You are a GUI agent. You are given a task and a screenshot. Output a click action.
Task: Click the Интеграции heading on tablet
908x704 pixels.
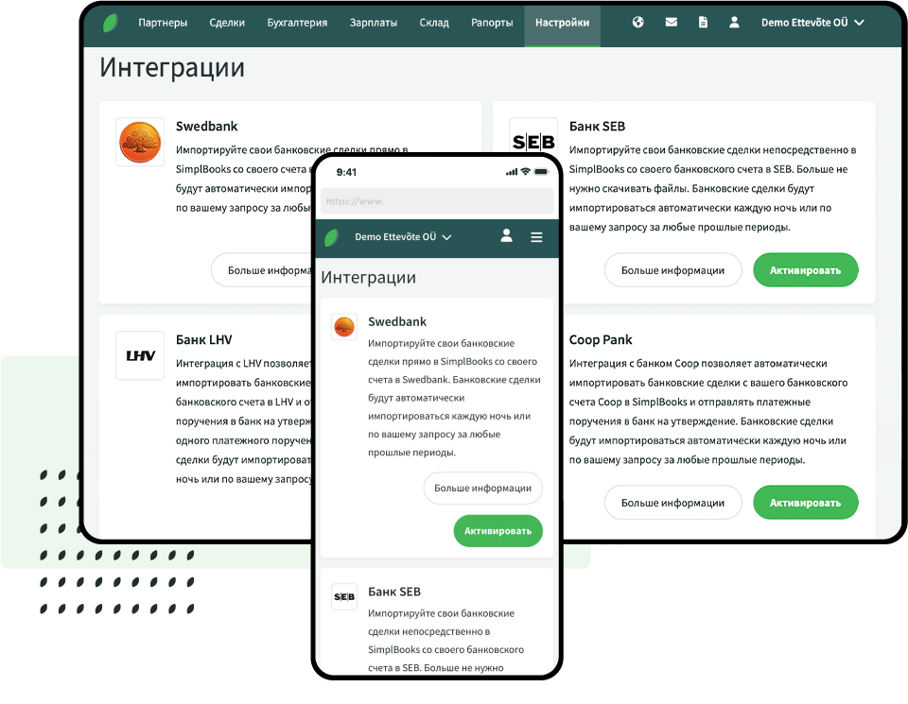[172, 68]
